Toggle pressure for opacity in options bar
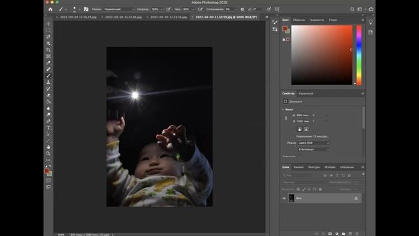This screenshot has height=236, width=419. pyautogui.click(x=169, y=9)
